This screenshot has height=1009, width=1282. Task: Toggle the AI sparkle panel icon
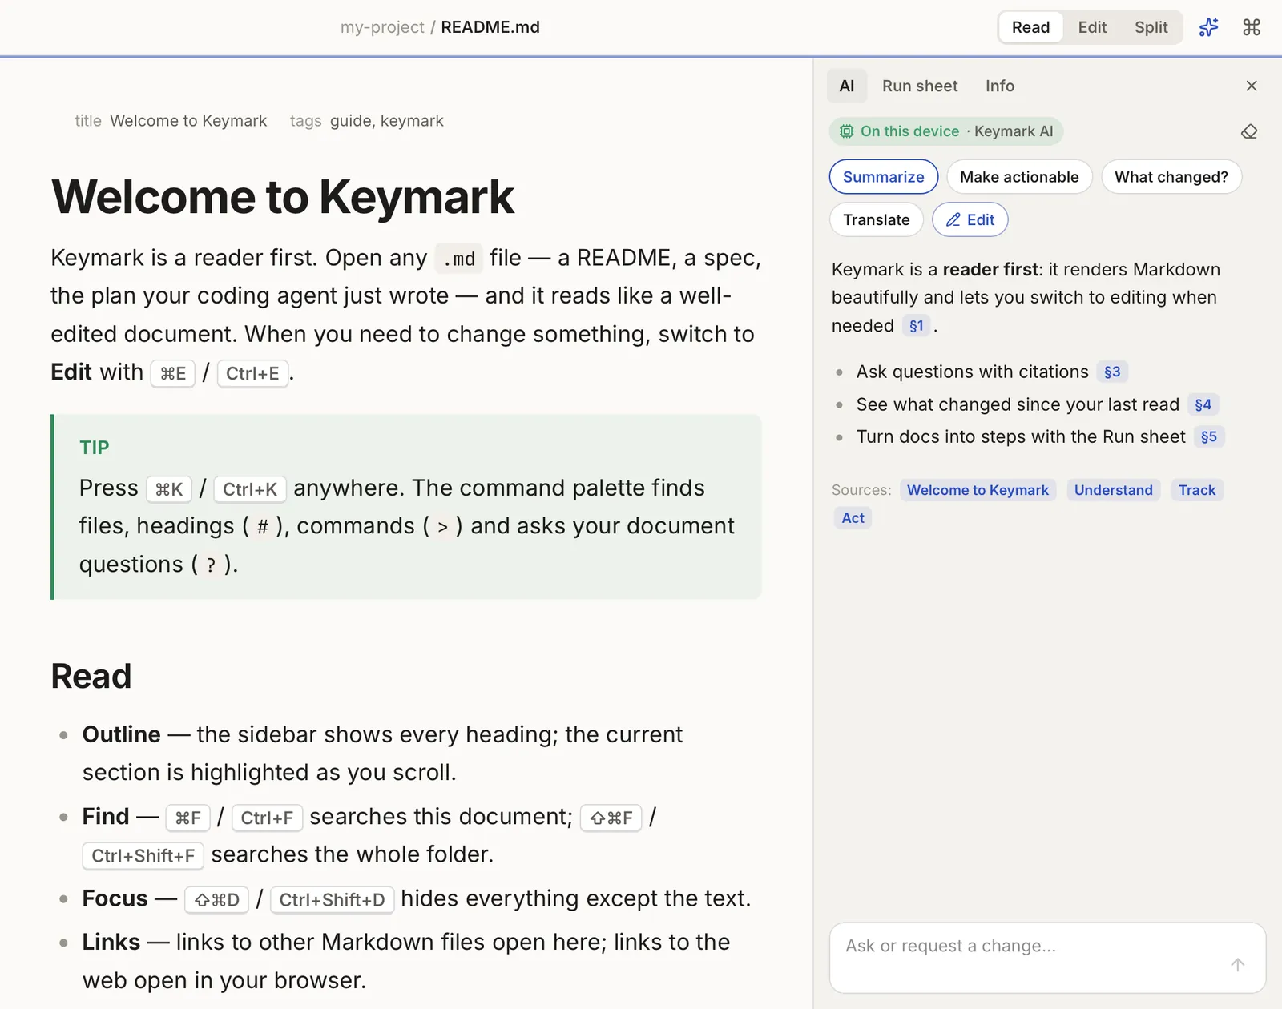tap(1208, 27)
